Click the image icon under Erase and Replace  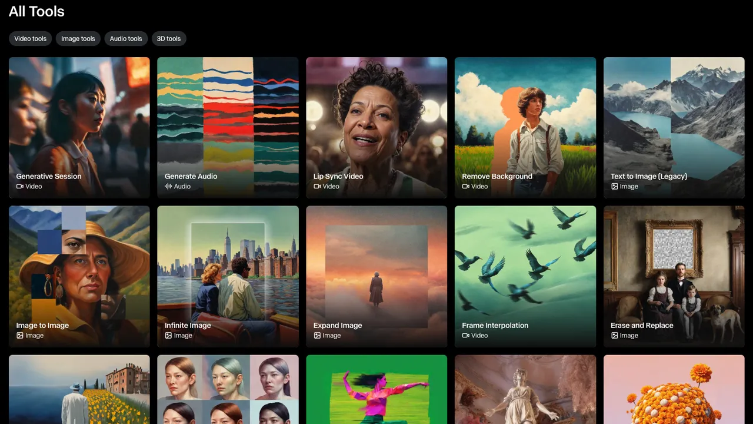(614, 335)
